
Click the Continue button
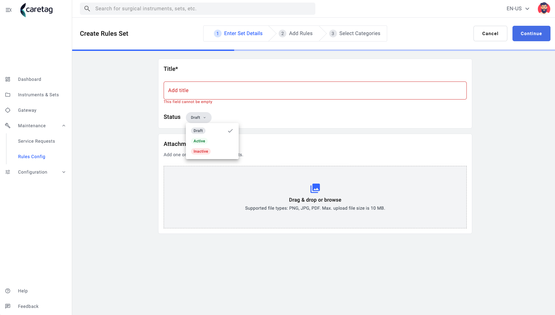click(x=531, y=33)
